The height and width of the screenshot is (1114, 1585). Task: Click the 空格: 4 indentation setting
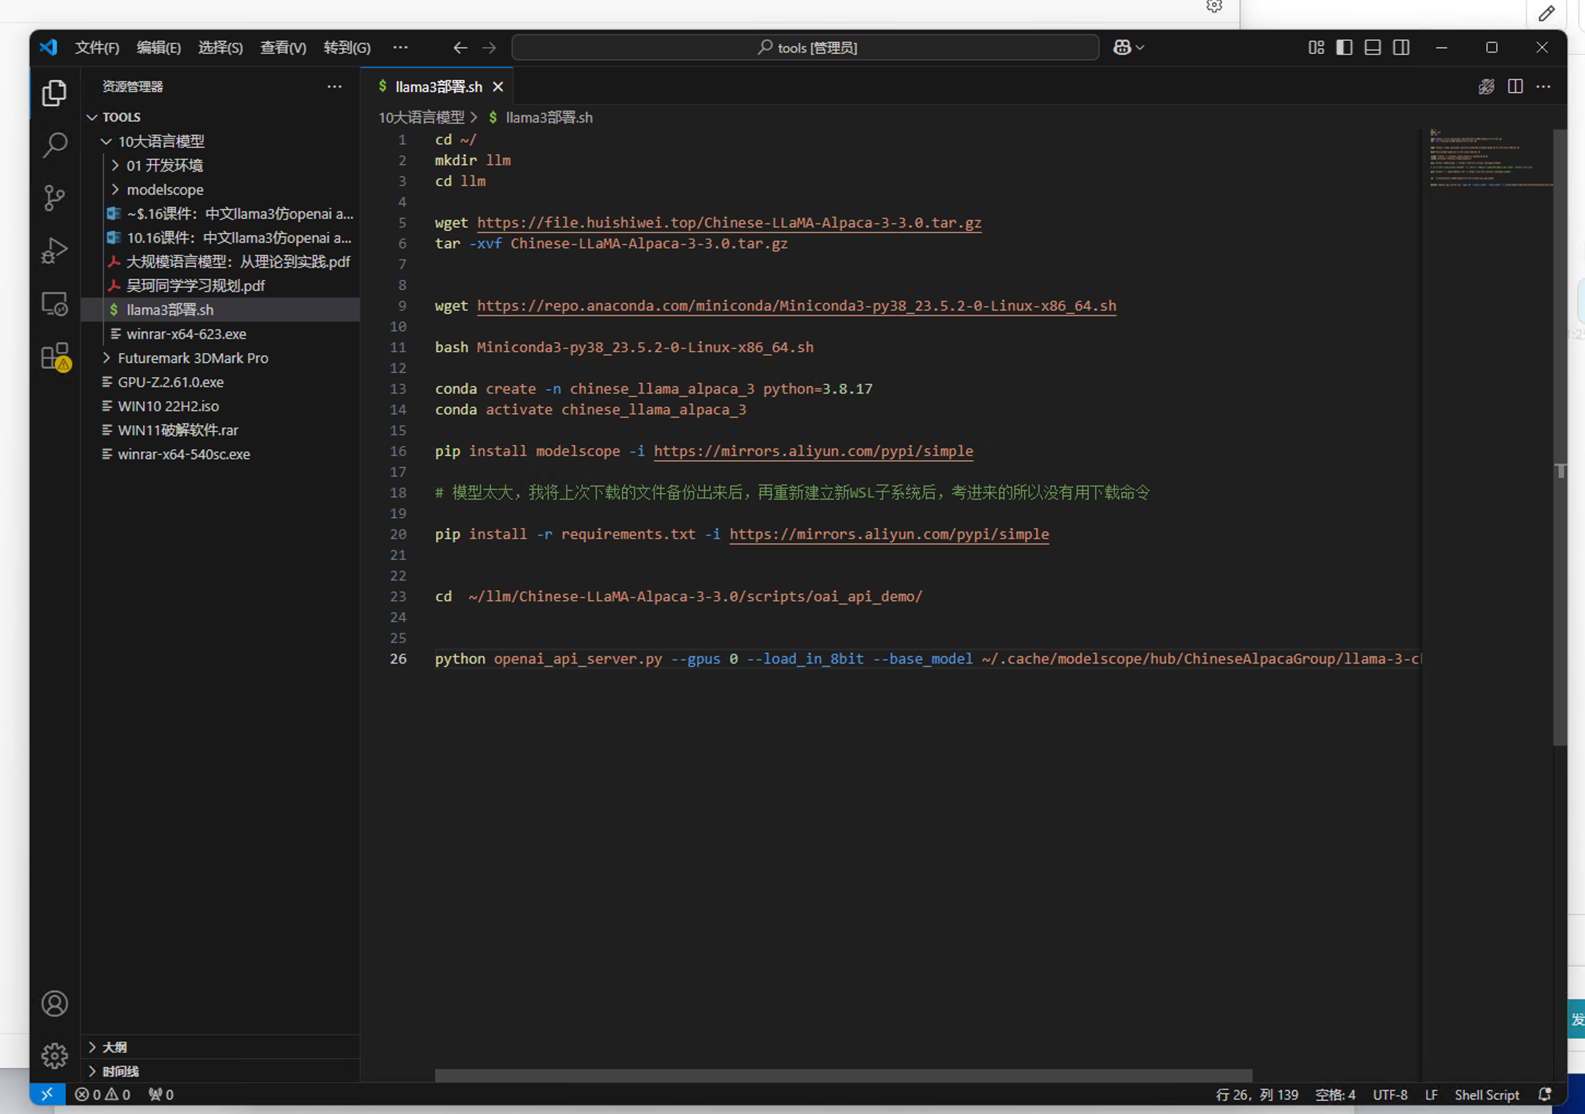[1335, 1095]
